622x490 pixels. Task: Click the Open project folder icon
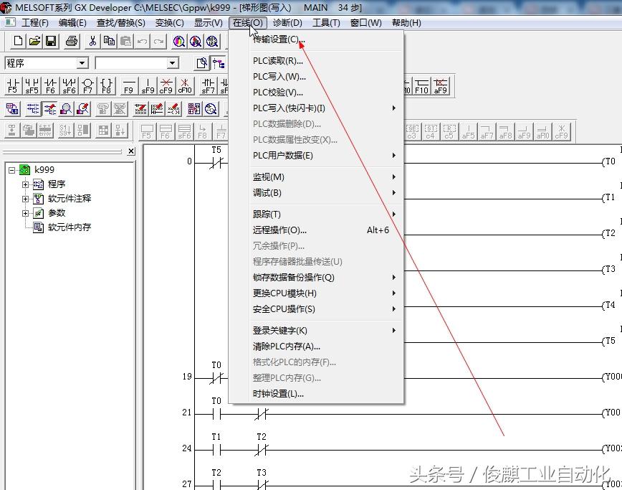[x=34, y=41]
